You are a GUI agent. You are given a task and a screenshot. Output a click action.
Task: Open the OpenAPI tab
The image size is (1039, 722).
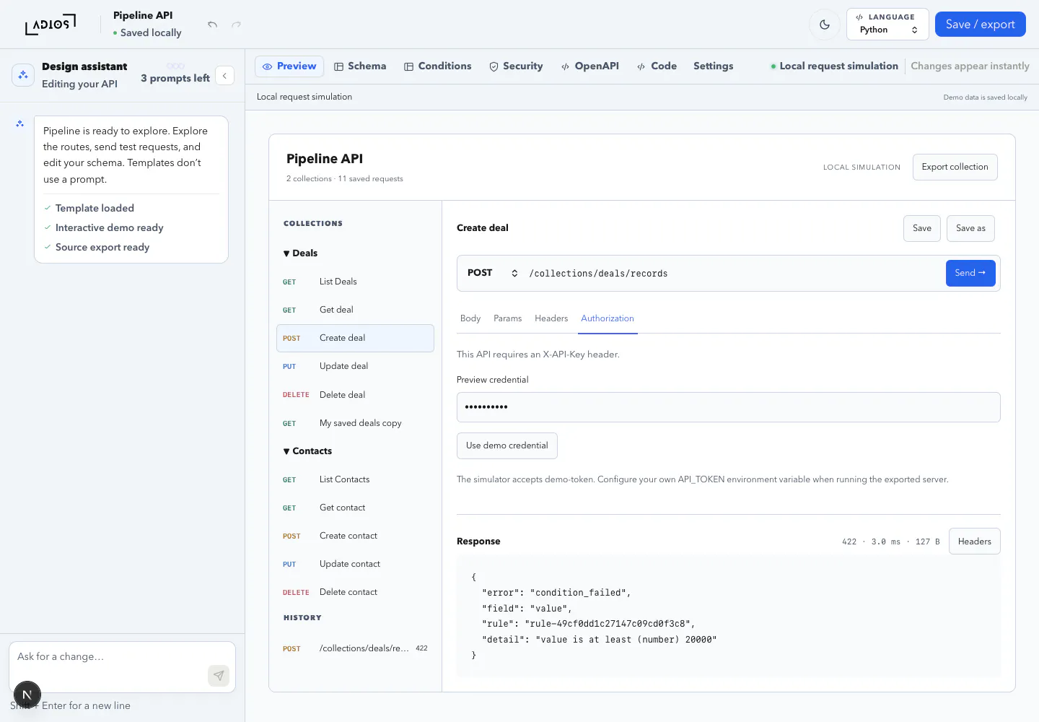click(590, 66)
